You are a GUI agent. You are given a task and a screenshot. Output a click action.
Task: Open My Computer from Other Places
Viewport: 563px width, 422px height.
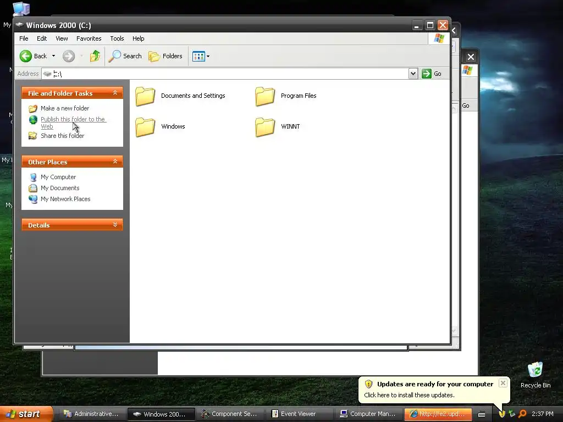tap(58, 177)
